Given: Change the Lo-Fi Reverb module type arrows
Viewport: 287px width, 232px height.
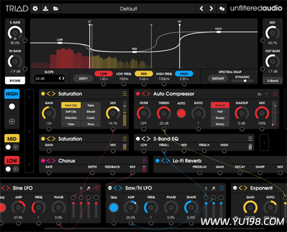Looking at the screenshot, I should (165, 160).
